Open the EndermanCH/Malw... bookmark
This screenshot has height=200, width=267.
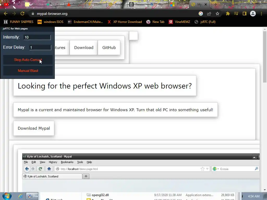(85, 22)
